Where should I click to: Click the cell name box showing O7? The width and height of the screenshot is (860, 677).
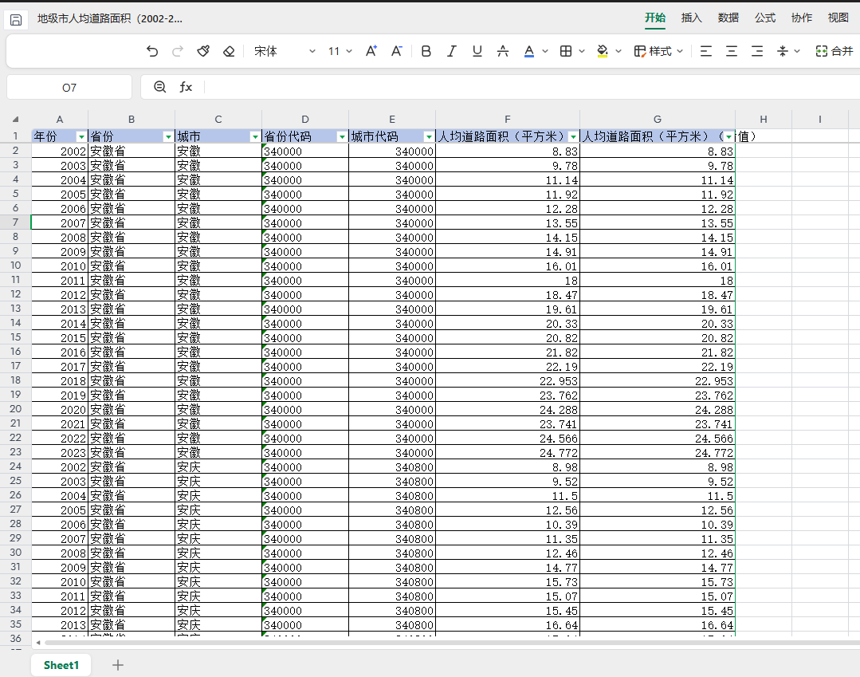[x=69, y=87]
